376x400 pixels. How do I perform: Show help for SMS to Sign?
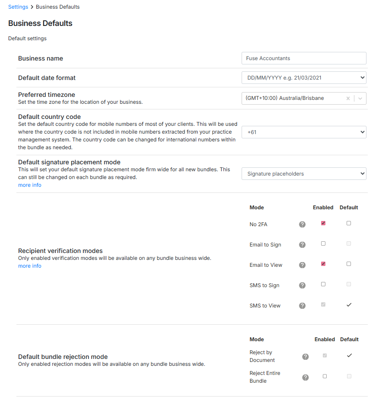tap(302, 285)
